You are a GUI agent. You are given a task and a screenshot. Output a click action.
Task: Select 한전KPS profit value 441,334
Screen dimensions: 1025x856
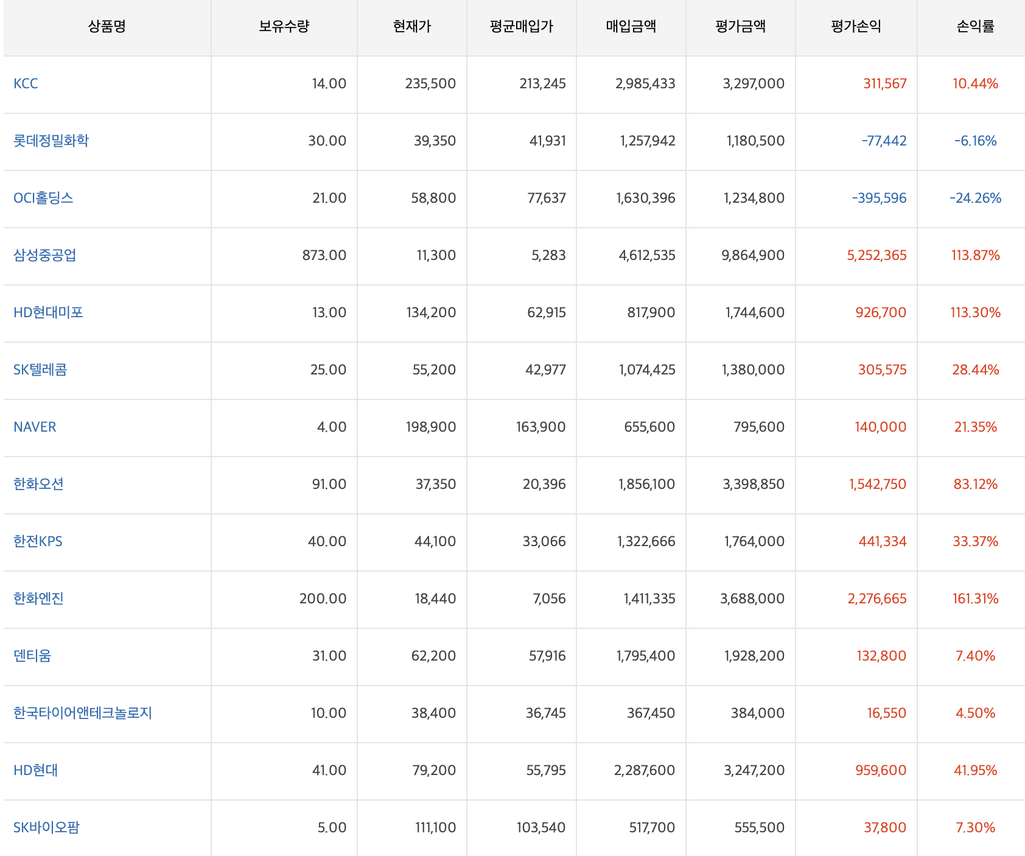pos(883,542)
